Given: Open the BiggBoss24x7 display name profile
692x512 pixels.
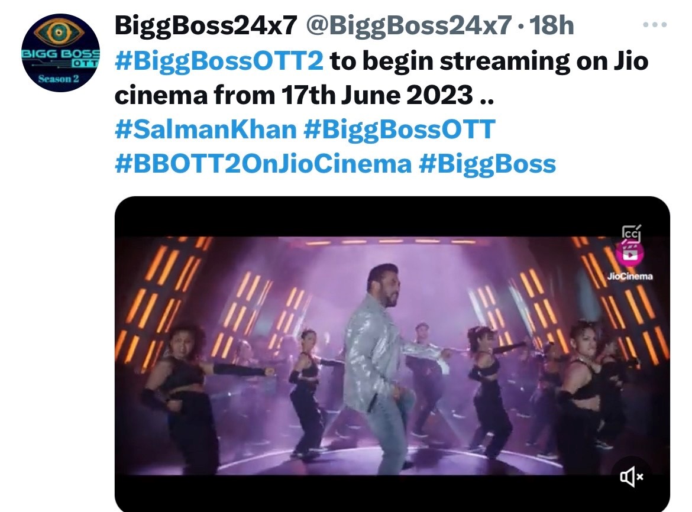Looking at the screenshot, I should point(207,26).
